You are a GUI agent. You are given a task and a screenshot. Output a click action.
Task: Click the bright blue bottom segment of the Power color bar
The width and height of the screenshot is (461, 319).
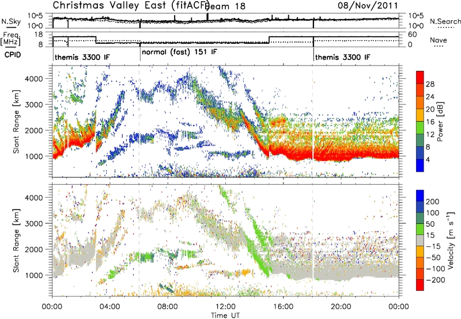420,166
